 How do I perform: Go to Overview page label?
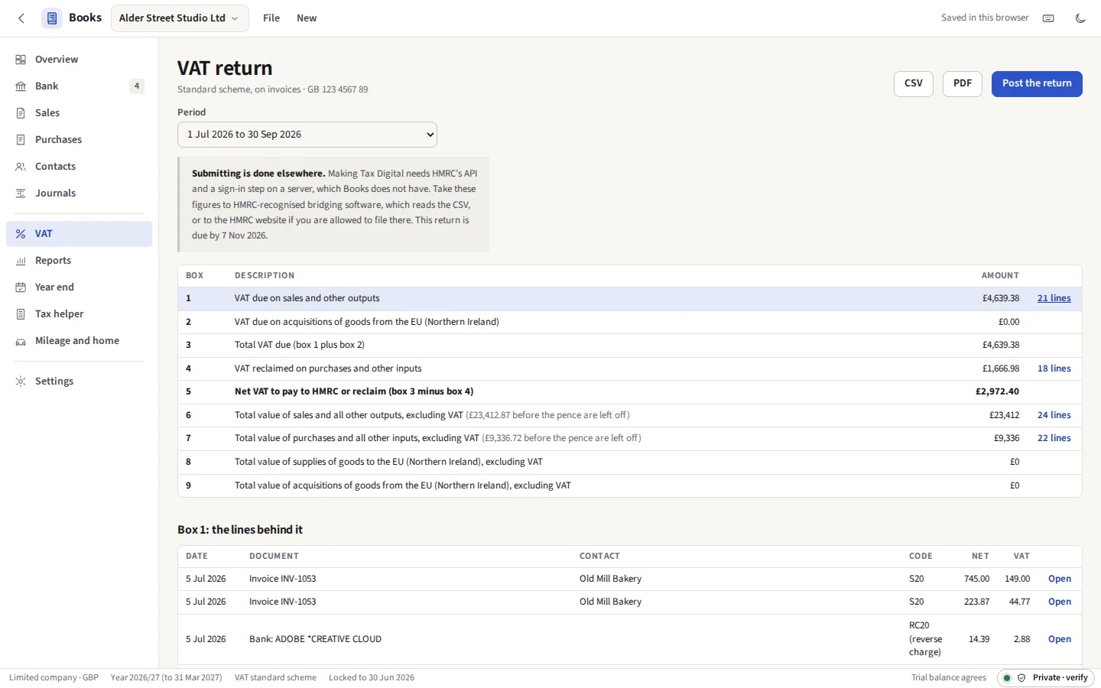point(57,60)
